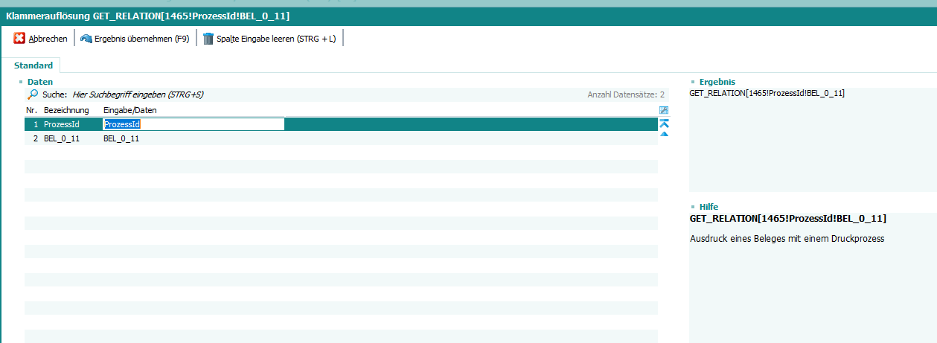This screenshot has width=937, height=343.
Task: Sort by the Eingabe/Daten column header
Action: click(129, 110)
